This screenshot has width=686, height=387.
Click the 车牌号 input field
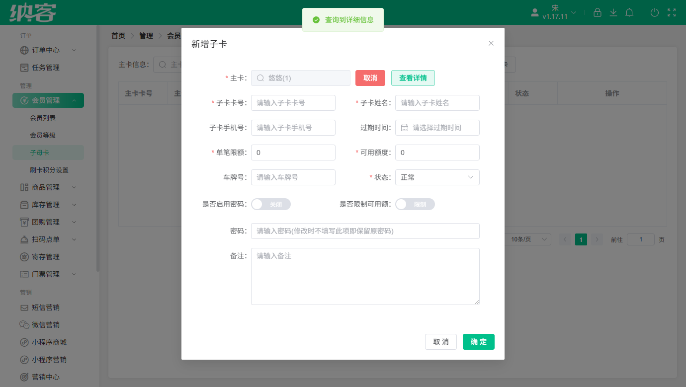tap(293, 177)
